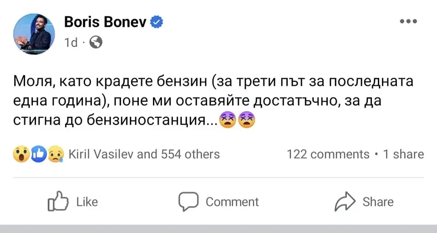The width and height of the screenshot is (437, 233).
Task: Click the Wow reaction emoji icon
Action: (x=20, y=154)
